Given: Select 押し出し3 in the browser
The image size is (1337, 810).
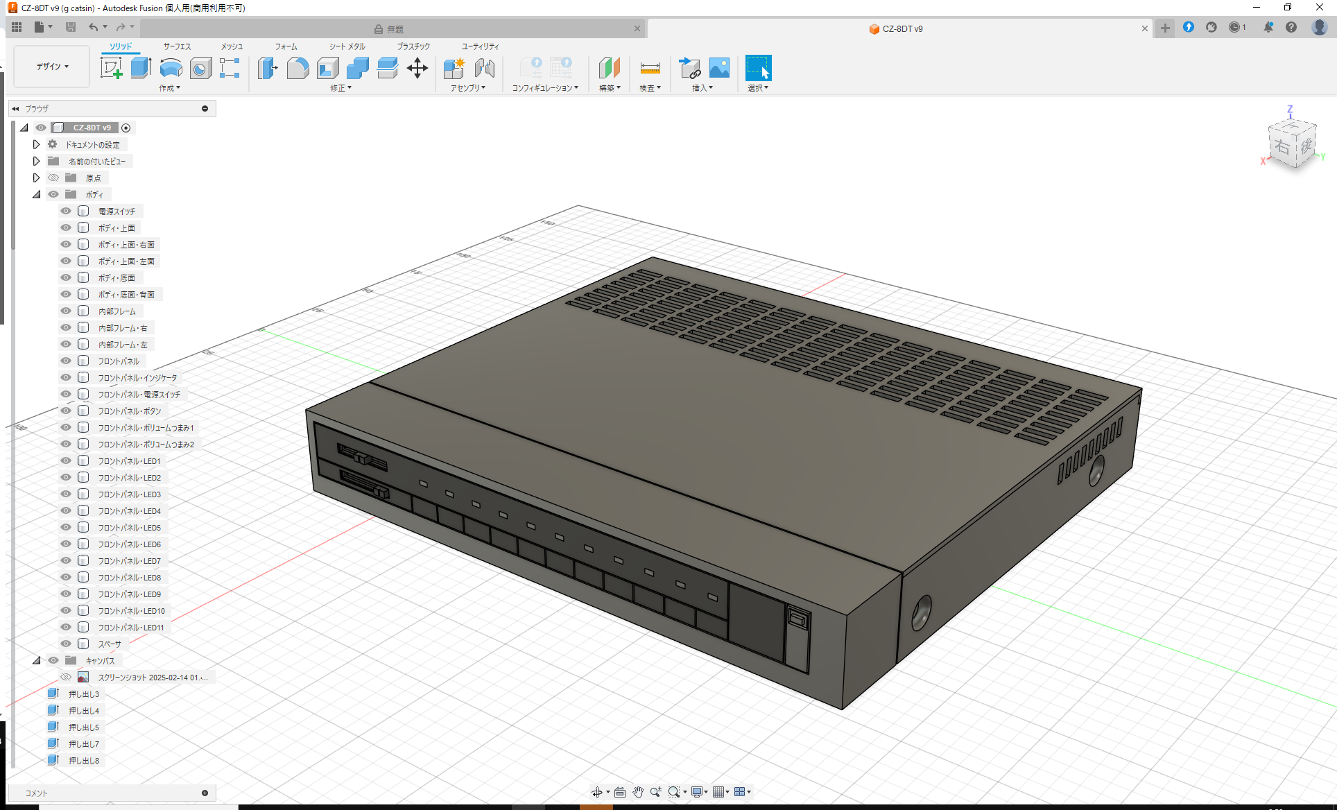Looking at the screenshot, I should [83, 693].
